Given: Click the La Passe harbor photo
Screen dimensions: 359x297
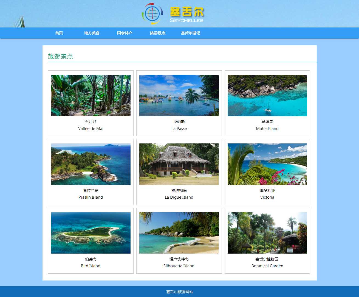Looking at the screenshot, I should (x=179, y=95).
